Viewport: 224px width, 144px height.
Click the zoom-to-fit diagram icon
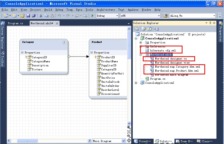(129, 132)
